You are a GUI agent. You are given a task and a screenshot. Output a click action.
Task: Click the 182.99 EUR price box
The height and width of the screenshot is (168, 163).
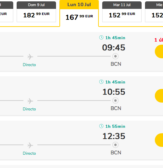[36, 15]
